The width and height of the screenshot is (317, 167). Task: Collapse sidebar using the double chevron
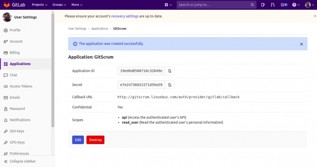5,162
